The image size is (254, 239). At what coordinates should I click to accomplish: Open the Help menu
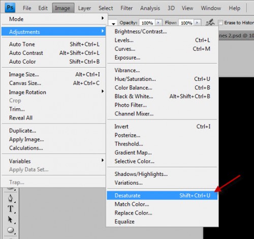(235, 8)
